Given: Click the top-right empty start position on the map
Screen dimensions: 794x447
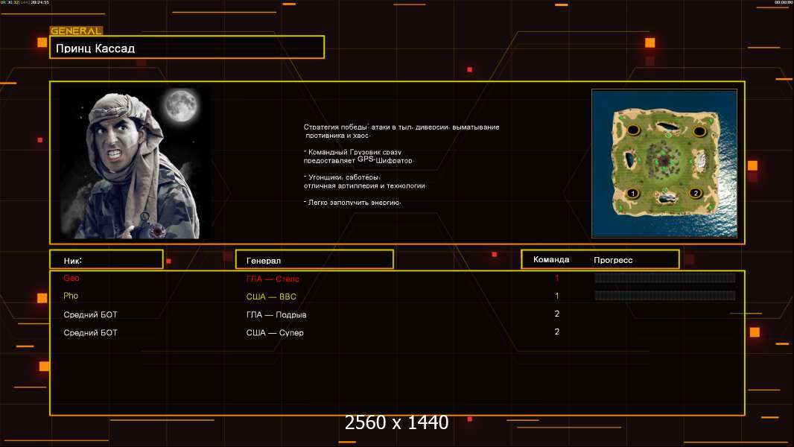Looking at the screenshot, I should click(x=699, y=132).
